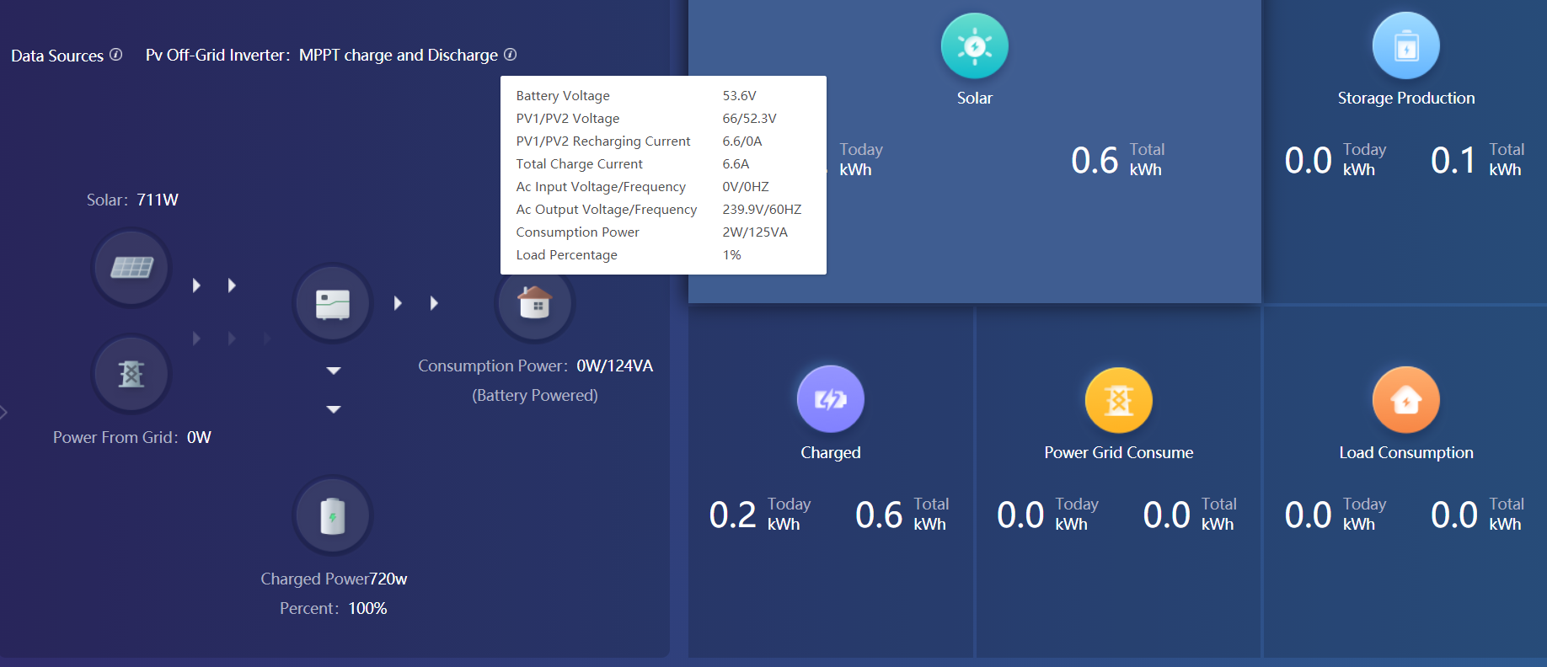1547x667 pixels.
Task: Select the solar panel icon in flow diagram
Action: [x=131, y=268]
